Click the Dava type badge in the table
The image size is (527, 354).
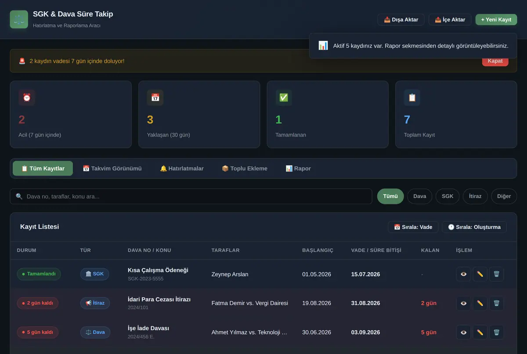point(95,332)
